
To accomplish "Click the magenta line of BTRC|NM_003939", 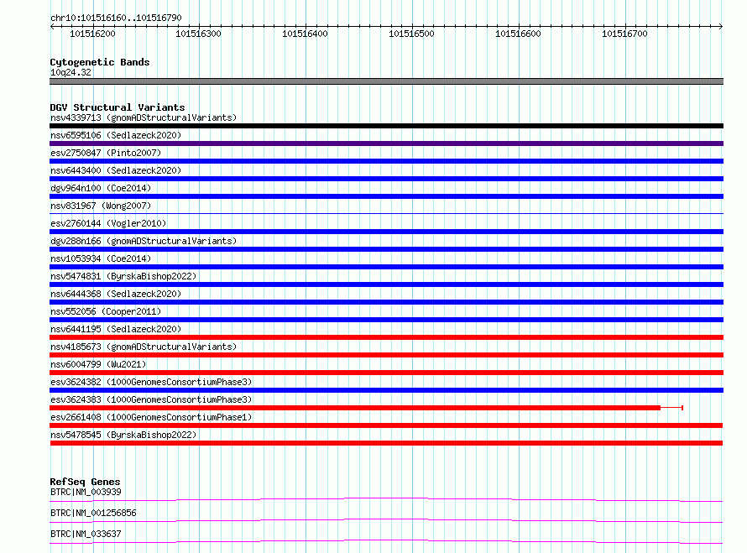I will (386, 499).
